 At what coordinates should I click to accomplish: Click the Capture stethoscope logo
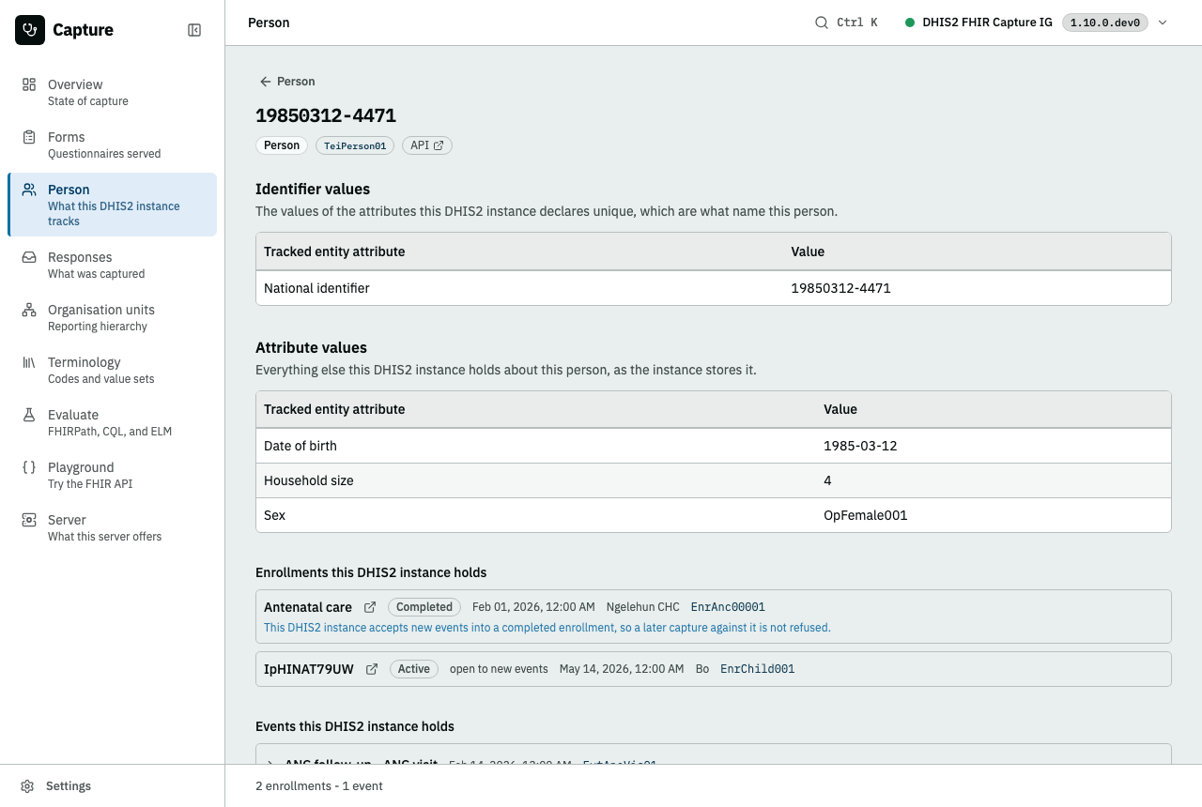click(30, 30)
